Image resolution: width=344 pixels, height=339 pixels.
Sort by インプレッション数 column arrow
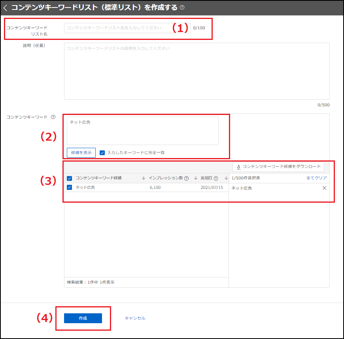[196, 178]
